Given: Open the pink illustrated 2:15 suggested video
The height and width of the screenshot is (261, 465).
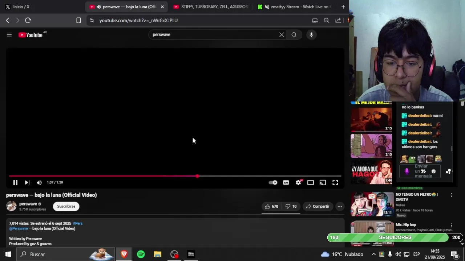Looking at the screenshot, I should (x=371, y=146).
